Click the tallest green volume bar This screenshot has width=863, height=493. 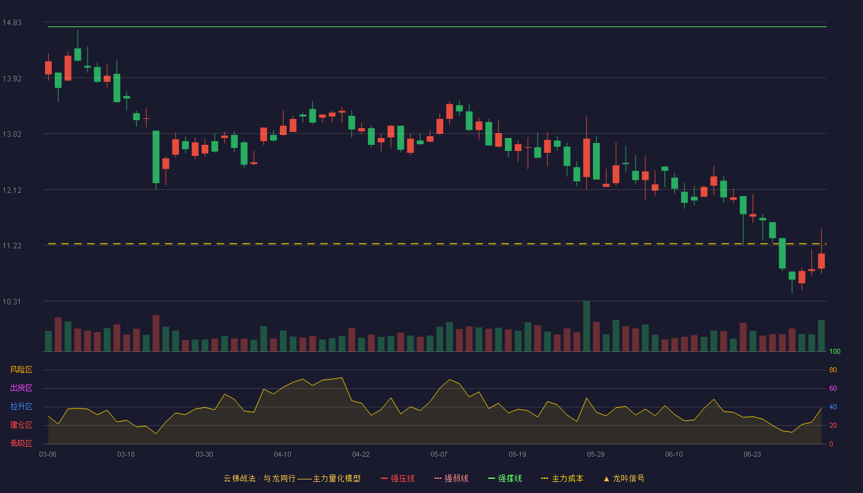[x=586, y=326]
